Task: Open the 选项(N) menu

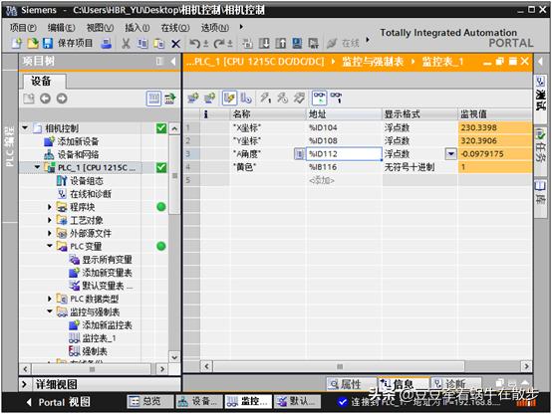Action: 215,27
